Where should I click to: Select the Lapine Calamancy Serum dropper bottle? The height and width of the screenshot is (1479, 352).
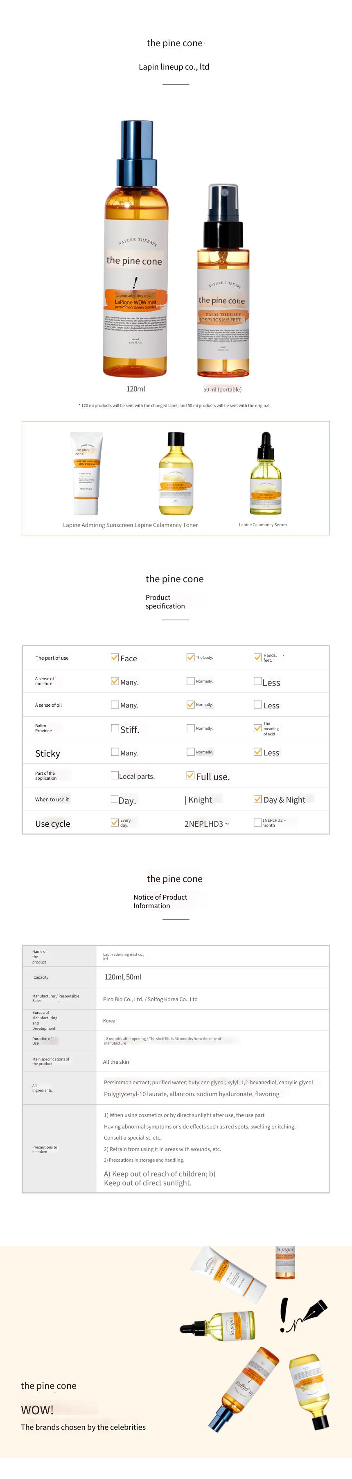click(265, 473)
